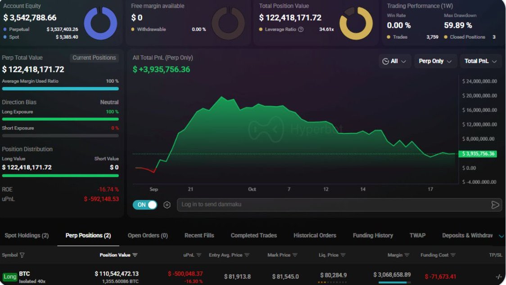Screen dimensions: 506x285
Task: Click the Spot balance $5,385.40
Action: coord(67,37)
